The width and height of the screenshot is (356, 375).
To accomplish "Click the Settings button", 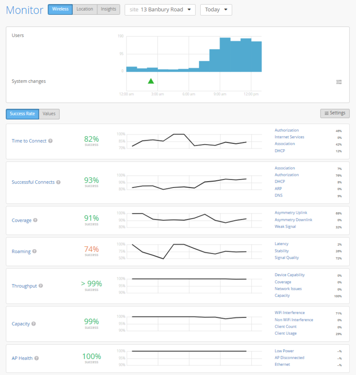I will 335,113.
